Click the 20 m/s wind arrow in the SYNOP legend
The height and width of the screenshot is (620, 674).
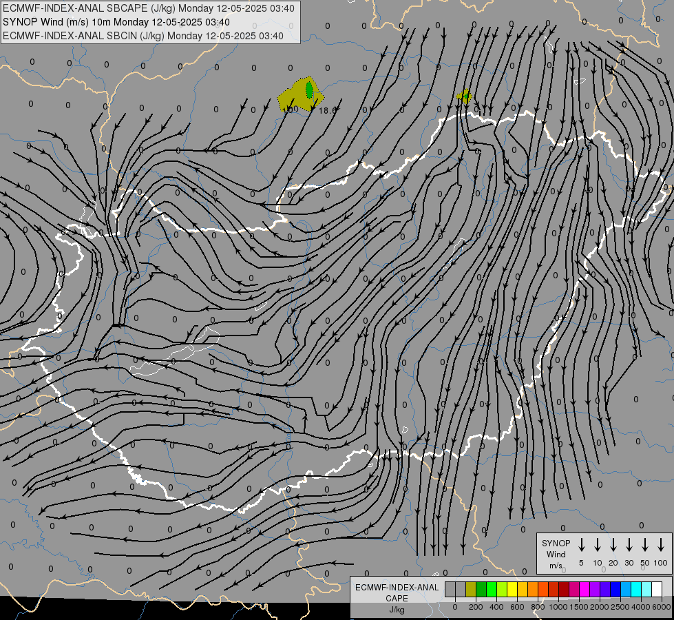click(x=613, y=546)
